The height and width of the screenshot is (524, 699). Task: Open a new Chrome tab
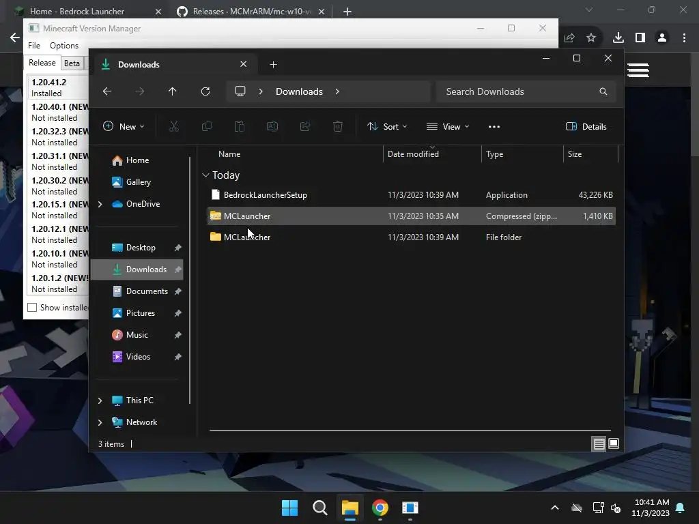(x=347, y=12)
